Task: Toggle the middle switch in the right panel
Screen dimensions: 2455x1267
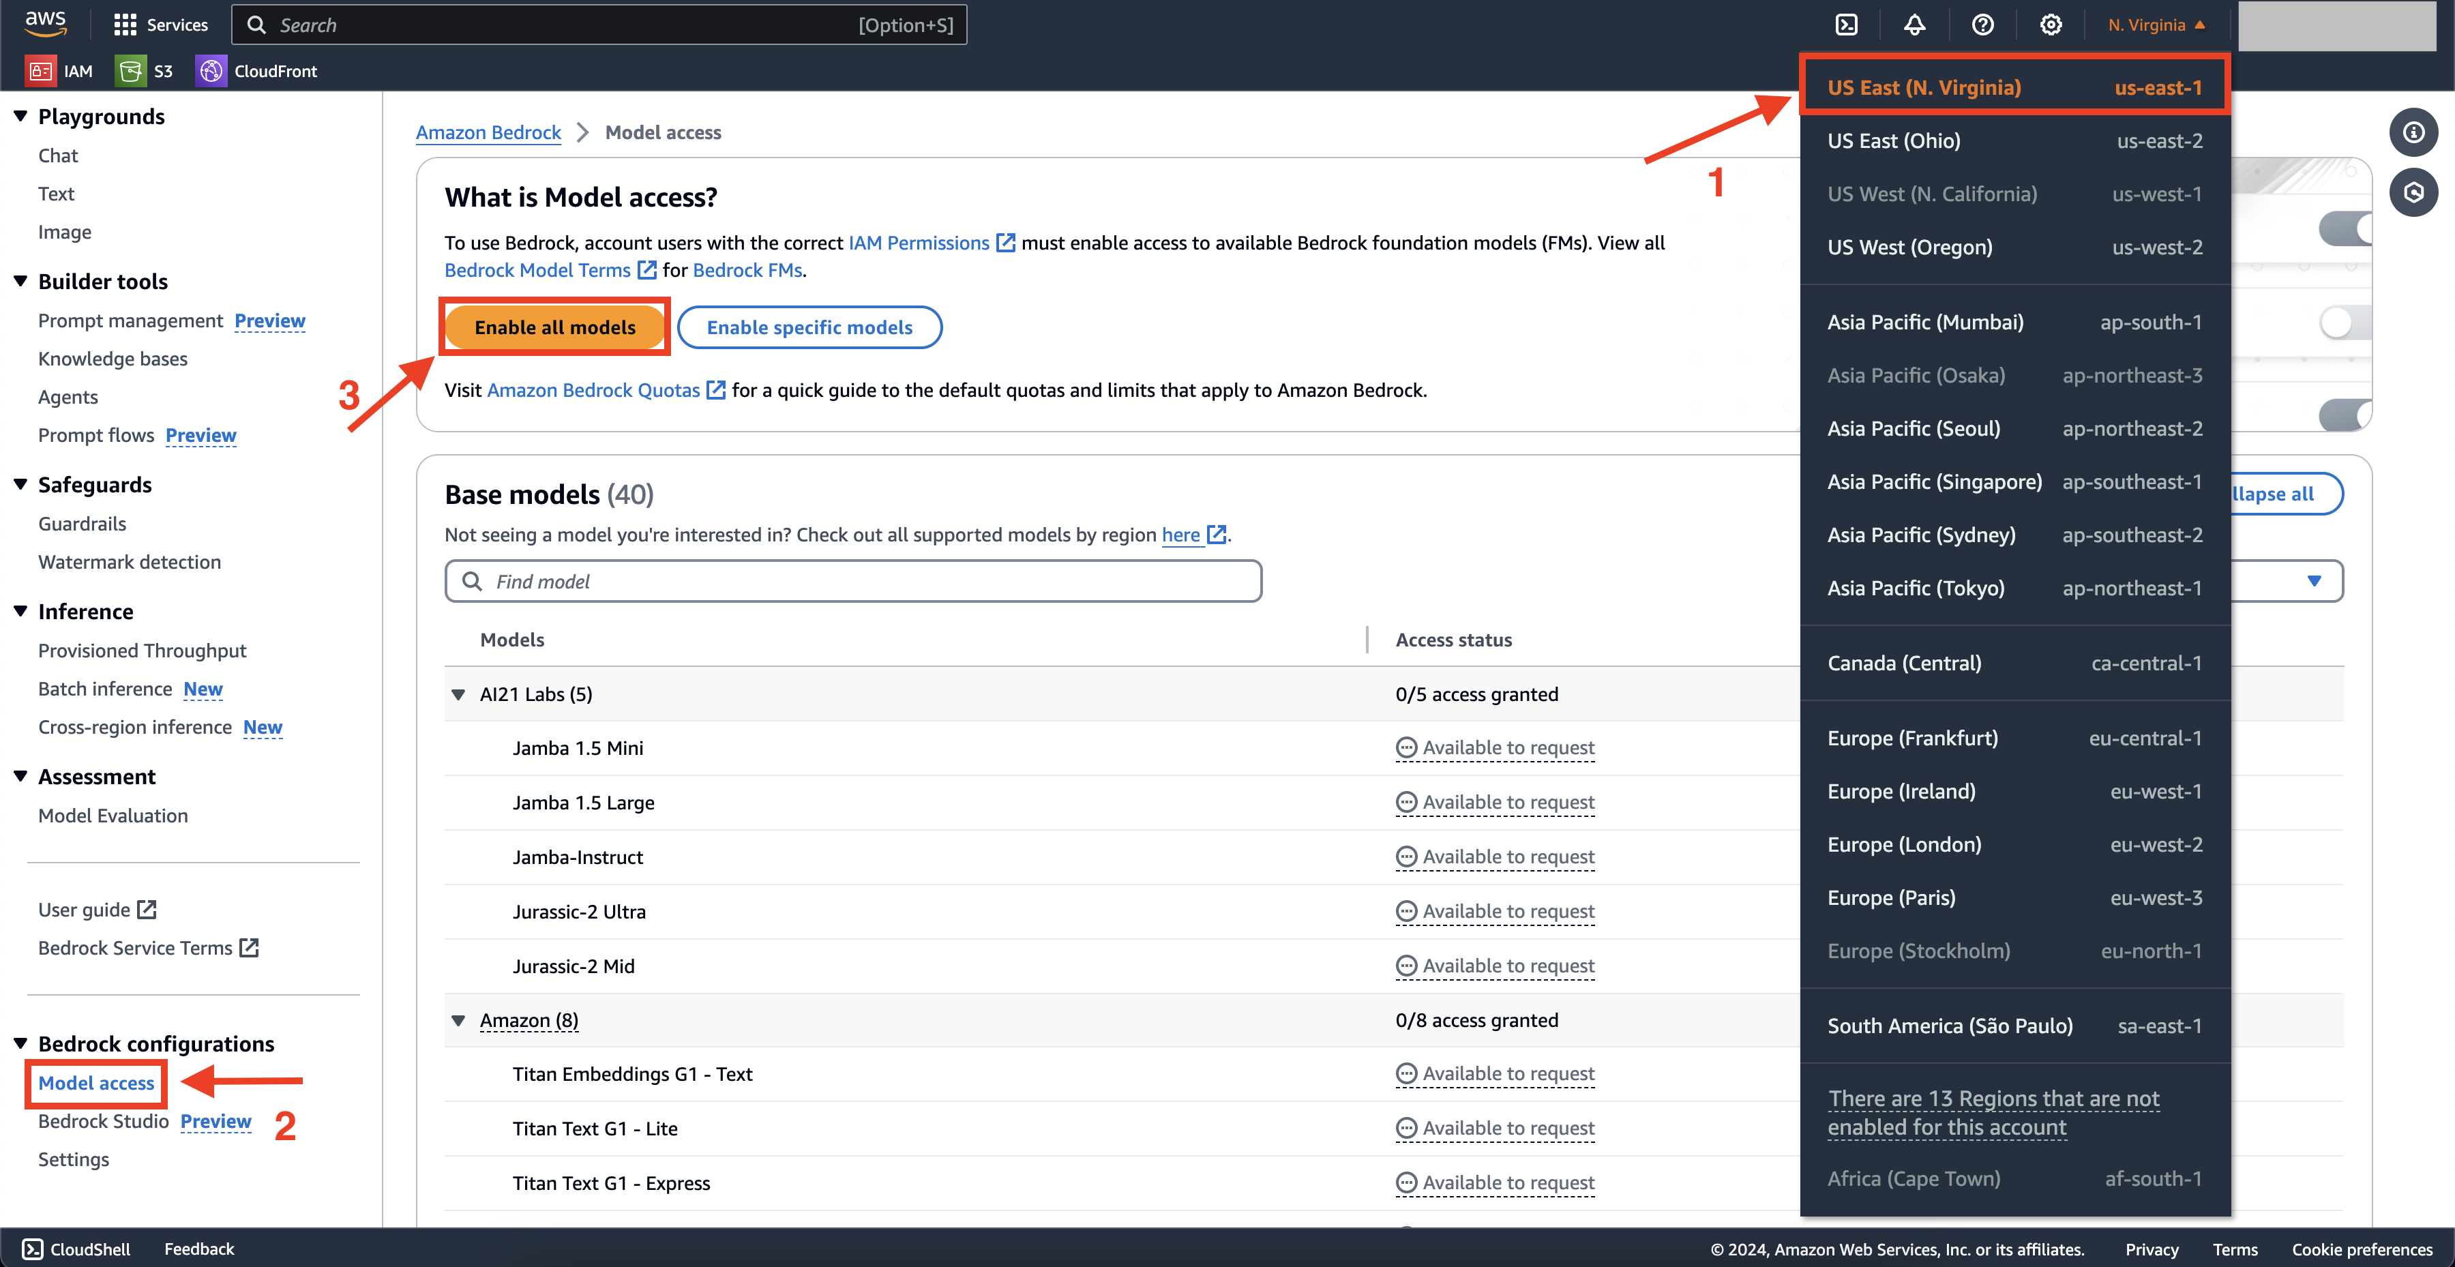Action: coord(2345,322)
